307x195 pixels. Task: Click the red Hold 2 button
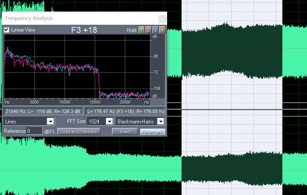148,30
